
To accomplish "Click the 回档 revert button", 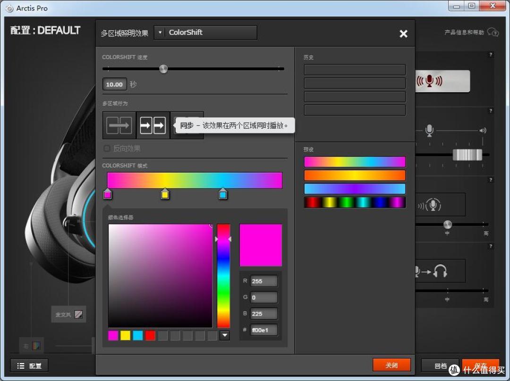I will click(x=440, y=366).
